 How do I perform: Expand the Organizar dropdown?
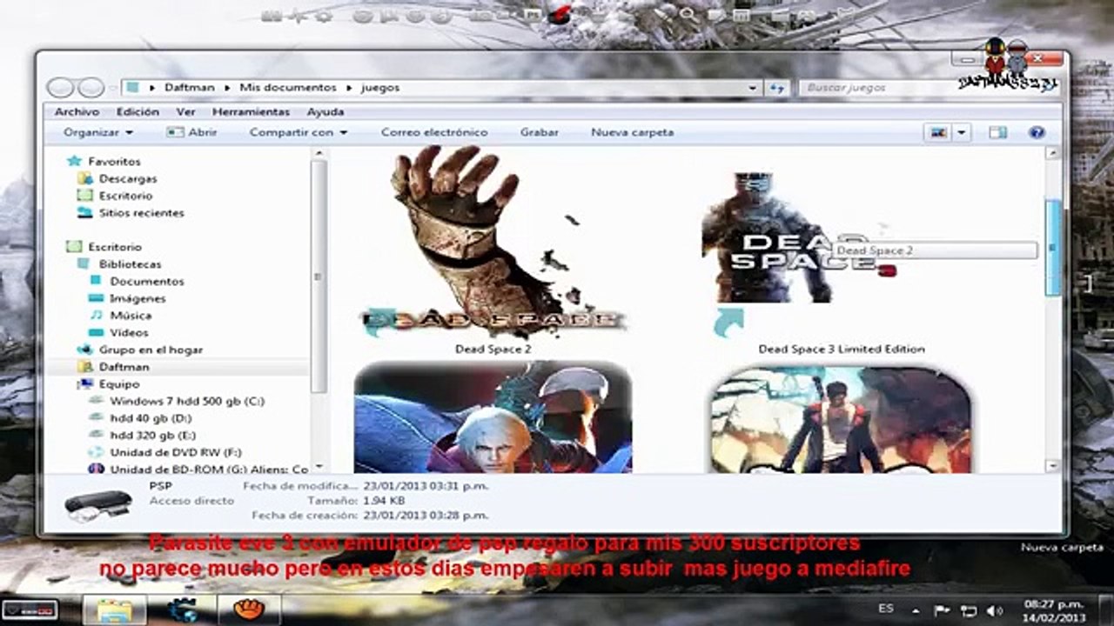tap(98, 133)
